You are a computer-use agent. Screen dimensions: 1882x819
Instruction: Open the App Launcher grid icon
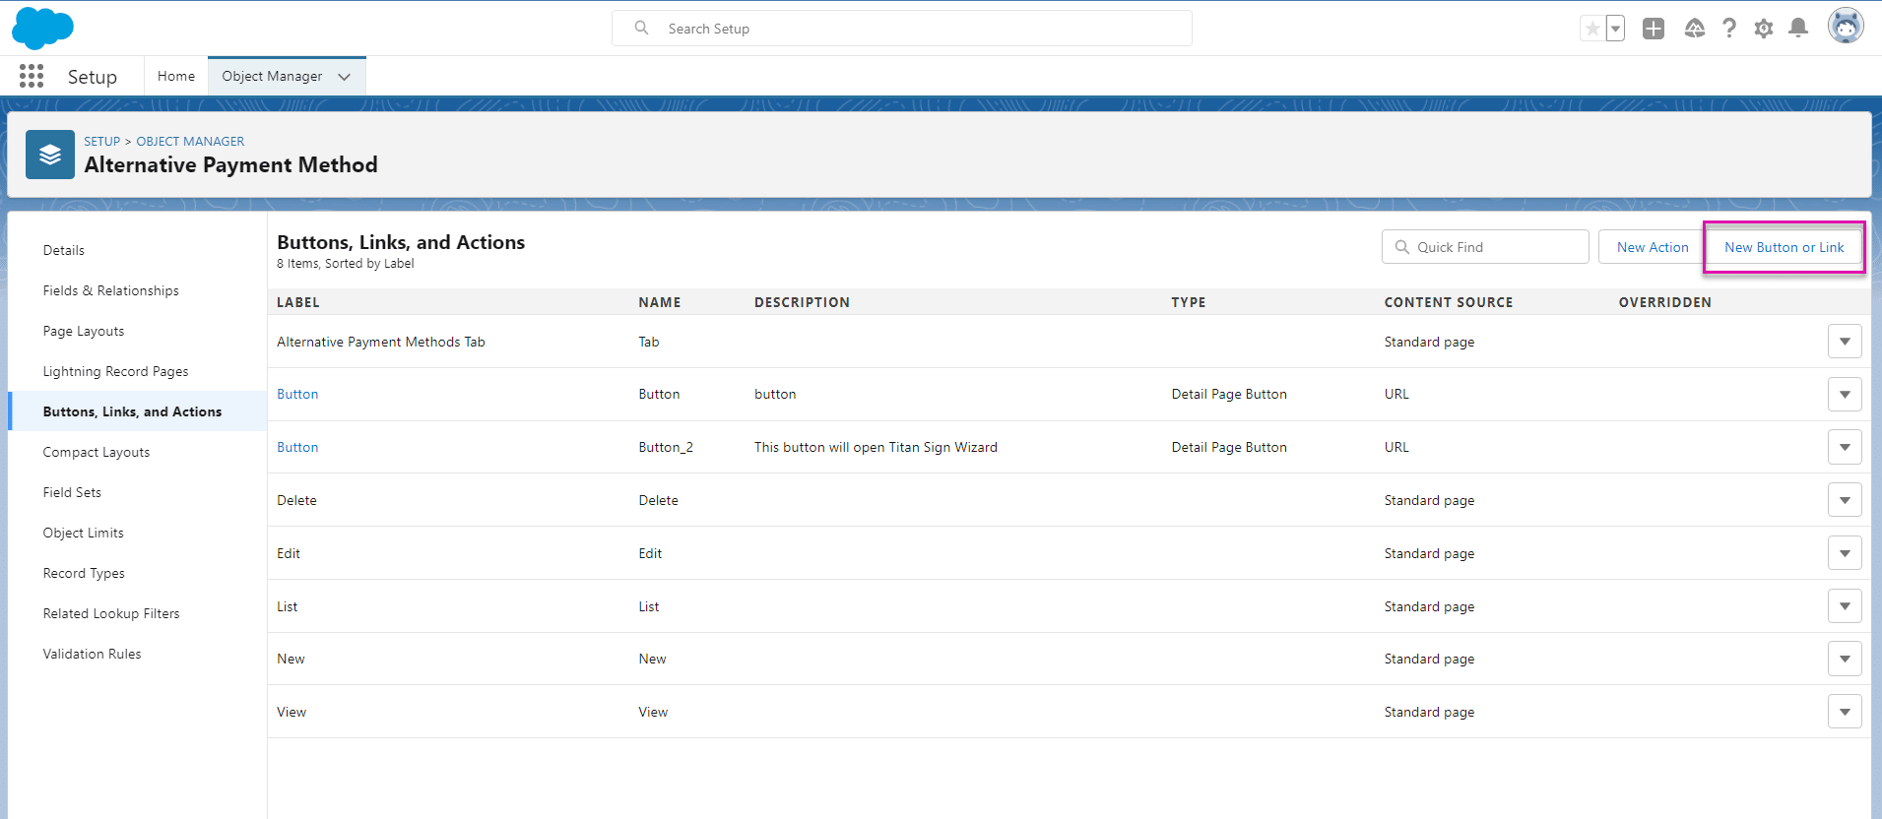pyautogui.click(x=32, y=76)
